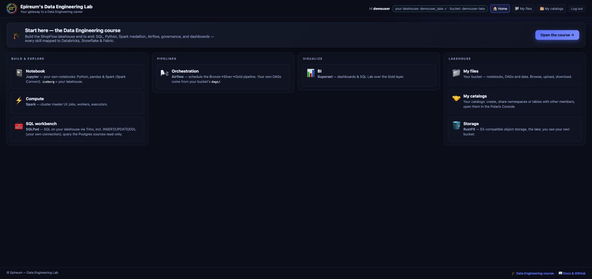Open the SQL workbench card title
The height and width of the screenshot is (279, 592).
pos(41,124)
